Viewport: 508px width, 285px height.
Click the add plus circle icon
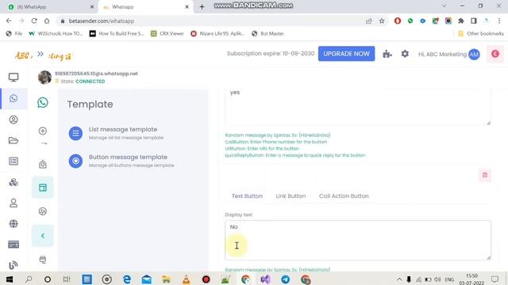(43, 131)
